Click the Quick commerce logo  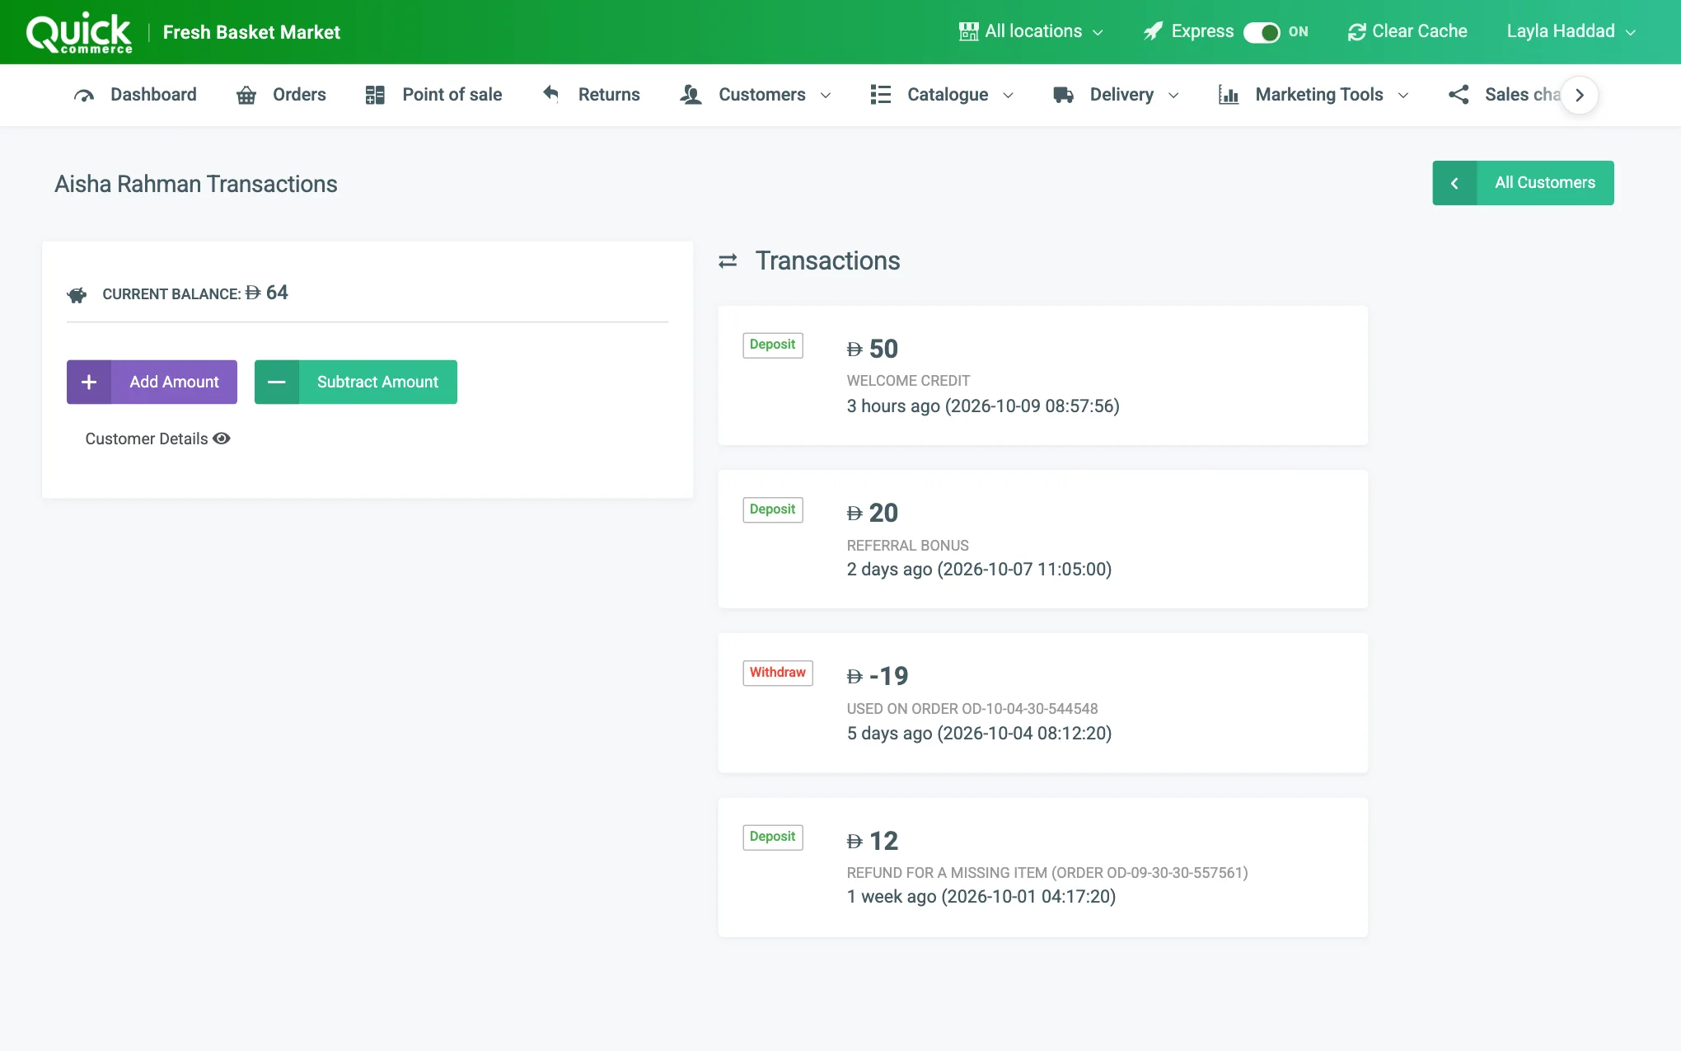point(79,33)
